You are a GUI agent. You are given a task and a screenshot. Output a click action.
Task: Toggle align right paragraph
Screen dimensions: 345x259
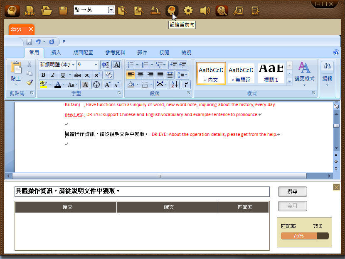pyautogui.click(x=150, y=75)
